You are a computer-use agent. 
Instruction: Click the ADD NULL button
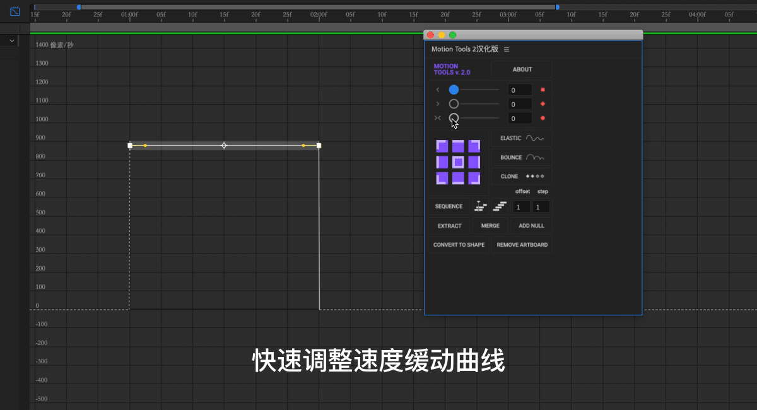coord(531,226)
